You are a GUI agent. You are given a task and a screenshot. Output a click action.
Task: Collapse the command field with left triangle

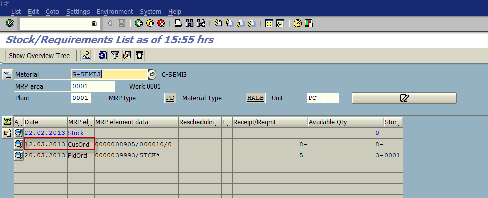pyautogui.click(x=109, y=23)
